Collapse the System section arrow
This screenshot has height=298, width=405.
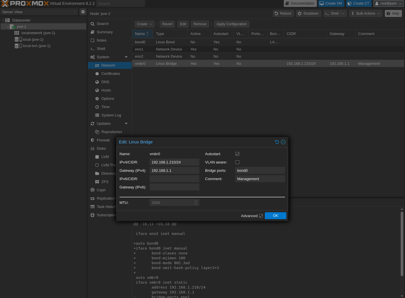[x=126, y=57]
